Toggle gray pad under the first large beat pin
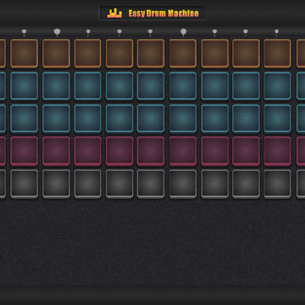This screenshot has width=305, height=305. pos(56,184)
